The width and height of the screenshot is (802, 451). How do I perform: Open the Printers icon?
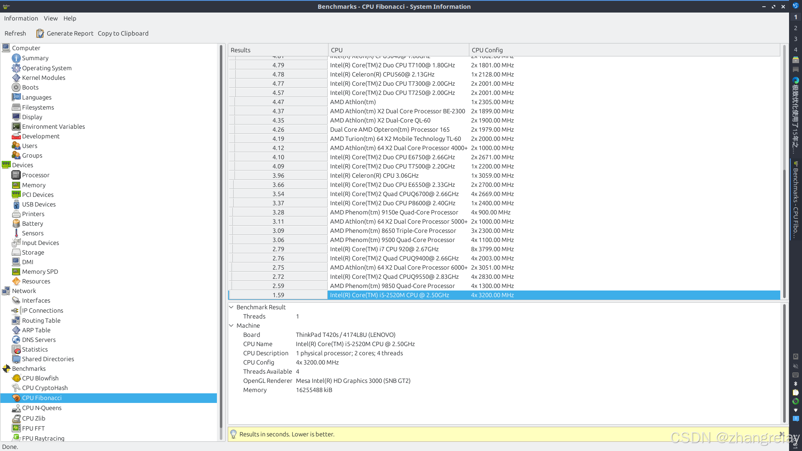click(16, 214)
